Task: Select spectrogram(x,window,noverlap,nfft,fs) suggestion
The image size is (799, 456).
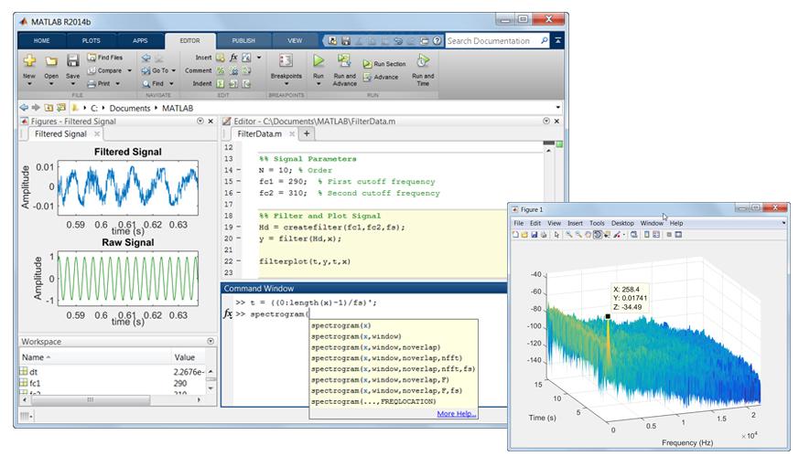Action: click(393, 369)
